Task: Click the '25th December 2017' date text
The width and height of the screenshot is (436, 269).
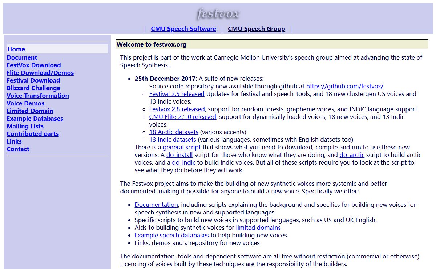Action: pyautogui.click(x=165, y=79)
